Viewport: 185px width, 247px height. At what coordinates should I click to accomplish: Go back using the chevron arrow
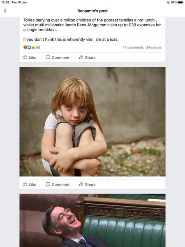pos(5,11)
